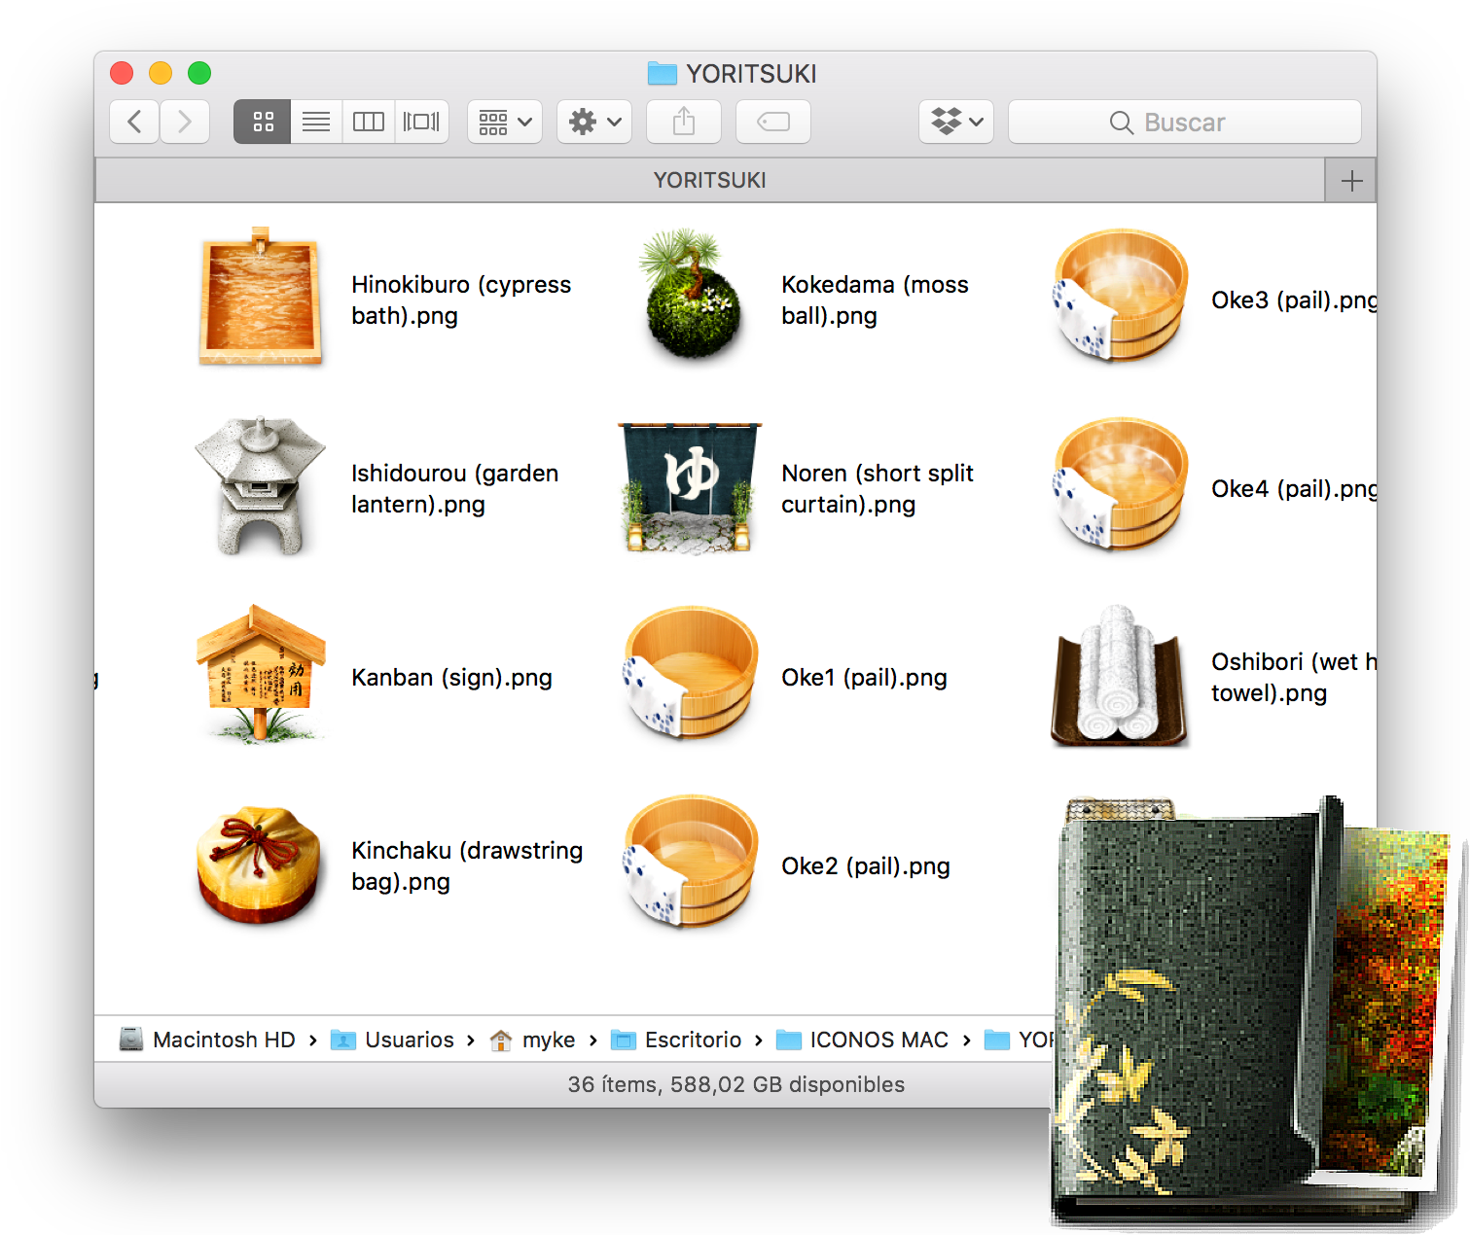This screenshot has height=1235, width=1470.
Task: Go to Escritorio in path bar
Action: pos(692,1040)
